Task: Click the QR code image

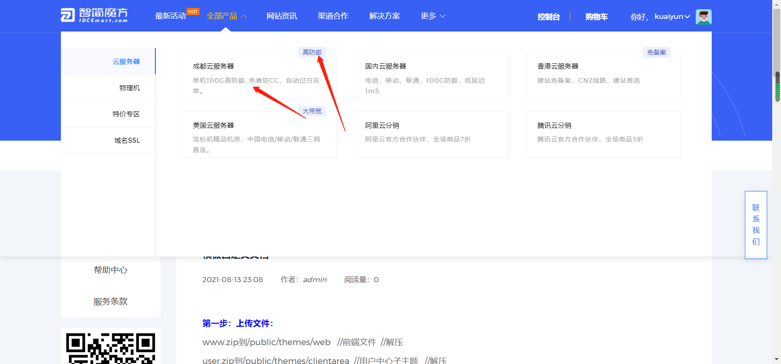Action: [110, 348]
